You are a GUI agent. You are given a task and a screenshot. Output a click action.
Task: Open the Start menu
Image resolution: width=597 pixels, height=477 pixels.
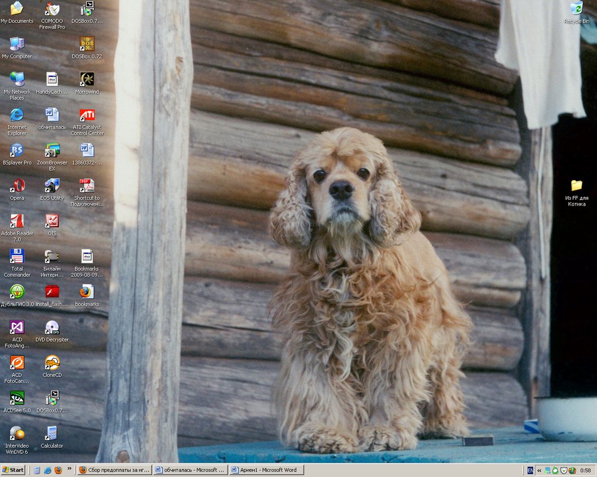[x=13, y=470]
